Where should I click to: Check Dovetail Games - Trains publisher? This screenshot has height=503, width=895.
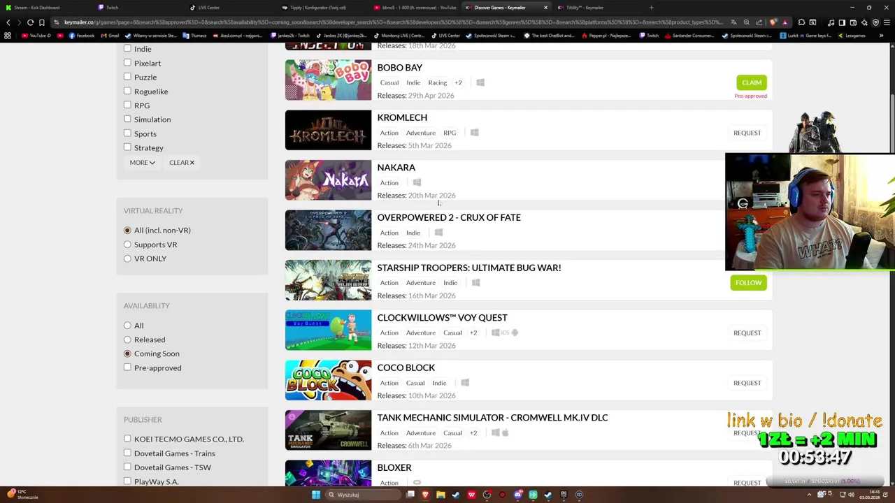point(127,453)
